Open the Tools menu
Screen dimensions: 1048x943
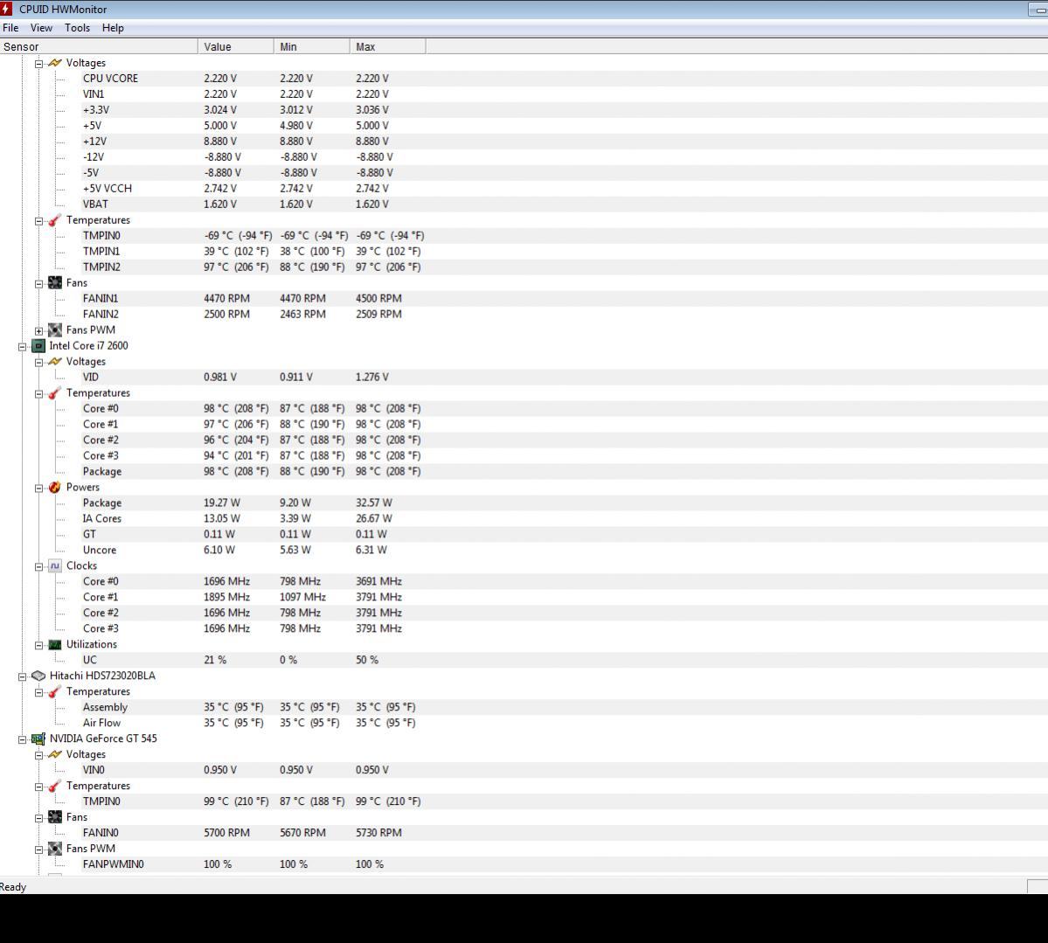coord(77,28)
